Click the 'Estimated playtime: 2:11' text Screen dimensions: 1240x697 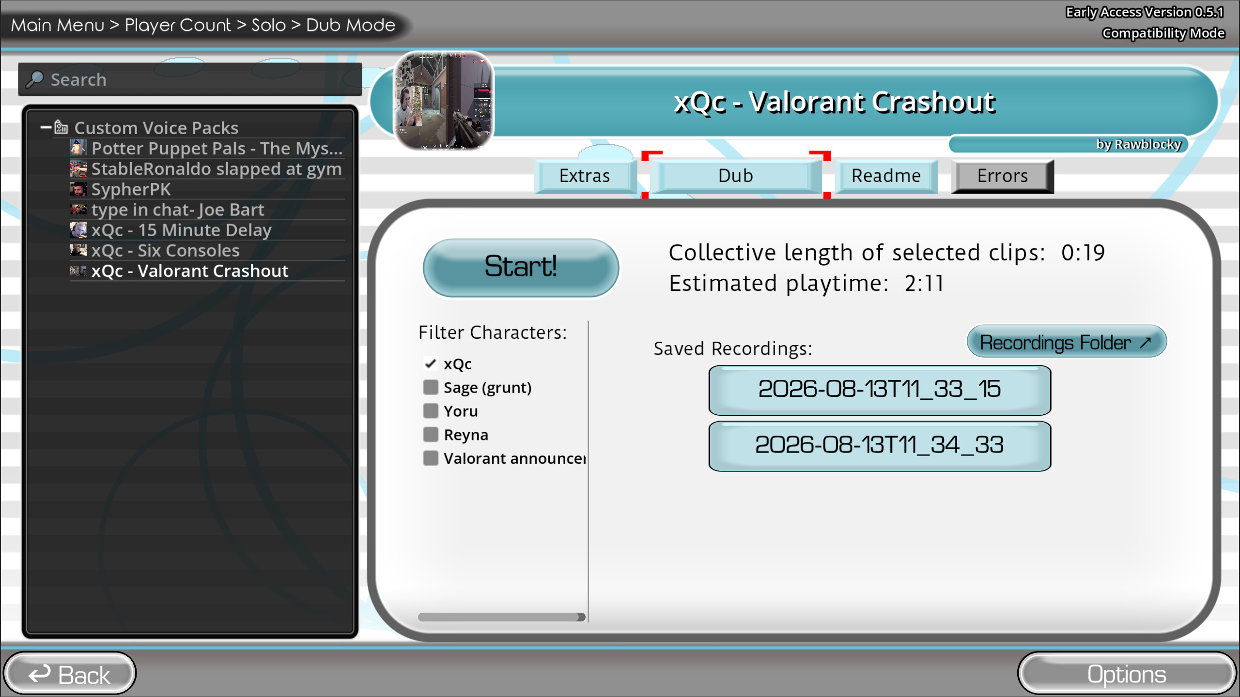click(806, 283)
